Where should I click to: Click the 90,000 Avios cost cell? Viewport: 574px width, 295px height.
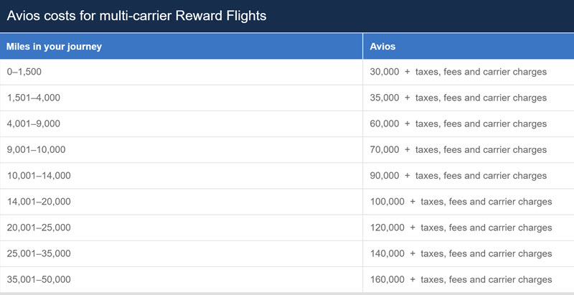click(469, 176)
